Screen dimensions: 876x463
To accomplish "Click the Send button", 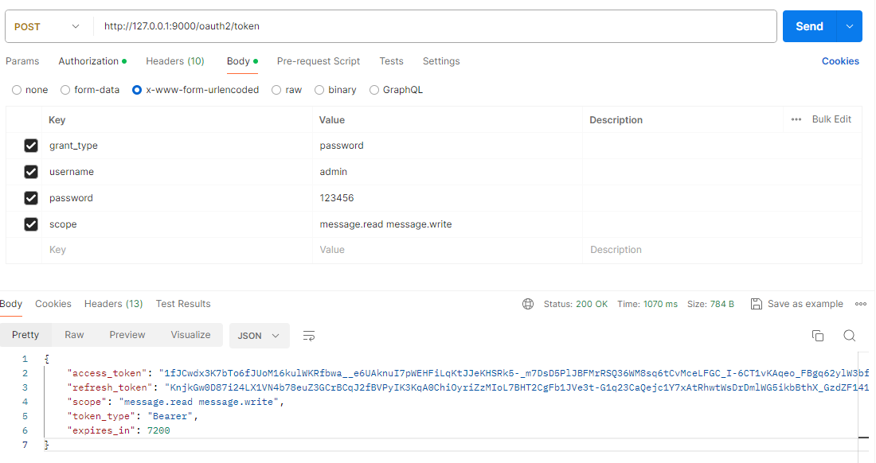I will click(x=809, y=26).
